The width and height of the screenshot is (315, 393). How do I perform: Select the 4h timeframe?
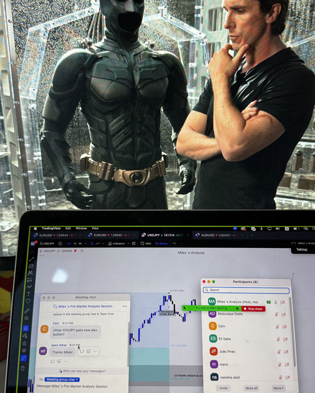(80, 244)
